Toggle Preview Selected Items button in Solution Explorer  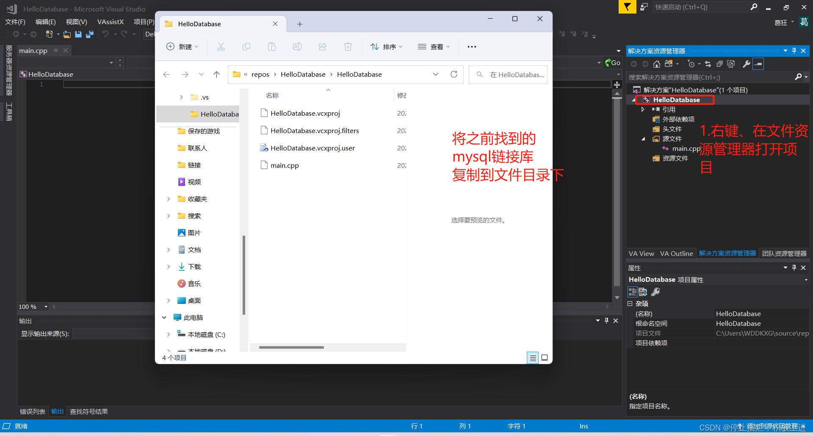(758, 64)
